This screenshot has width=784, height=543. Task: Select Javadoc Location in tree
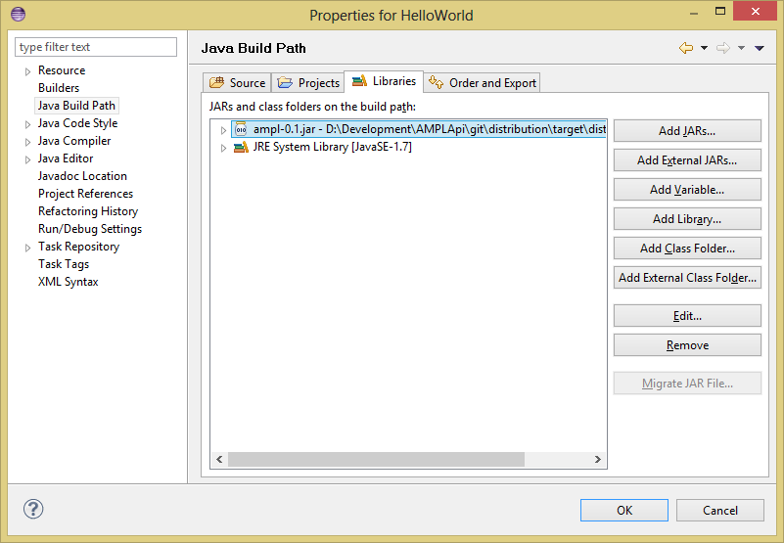click(x=82, y=176)
